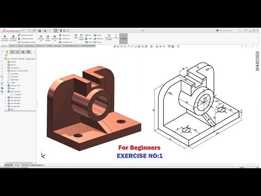Select Front Plane in feature tree
Screen dimensions: 261x196
click(x=13, y=74)
